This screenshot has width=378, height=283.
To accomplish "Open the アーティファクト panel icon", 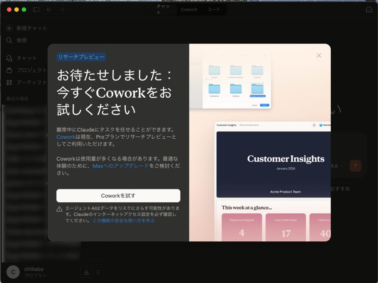I will (9, 82).
